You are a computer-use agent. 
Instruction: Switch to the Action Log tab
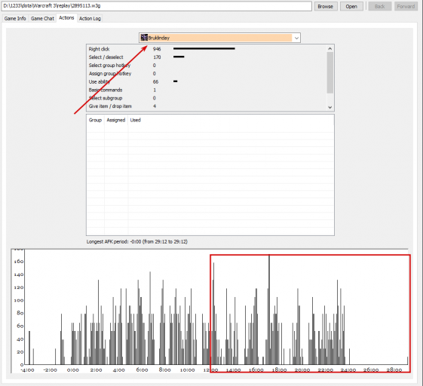(90, 18)
